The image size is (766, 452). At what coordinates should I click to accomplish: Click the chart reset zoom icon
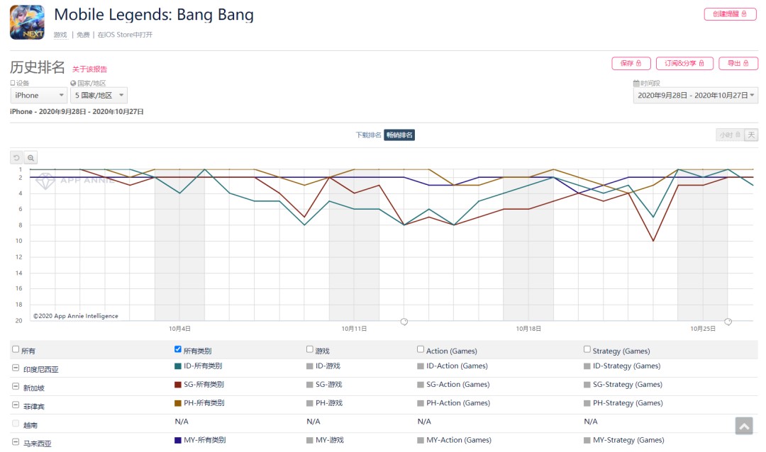tap(16, 158)
